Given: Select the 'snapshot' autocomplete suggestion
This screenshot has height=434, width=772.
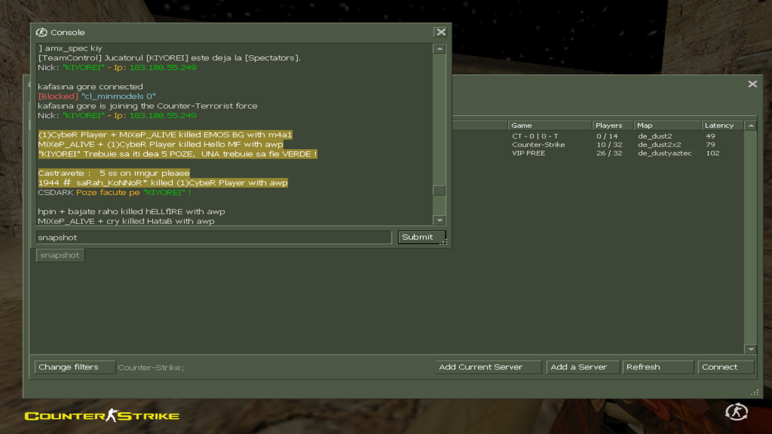Looking at the screenshot, I should click(x=60, y=255).
